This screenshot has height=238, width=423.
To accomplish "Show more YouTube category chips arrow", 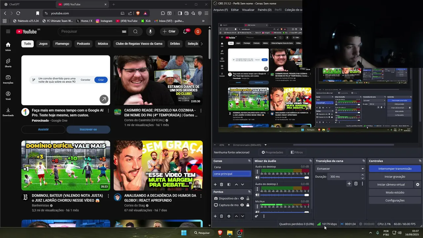I will (202, 44).
